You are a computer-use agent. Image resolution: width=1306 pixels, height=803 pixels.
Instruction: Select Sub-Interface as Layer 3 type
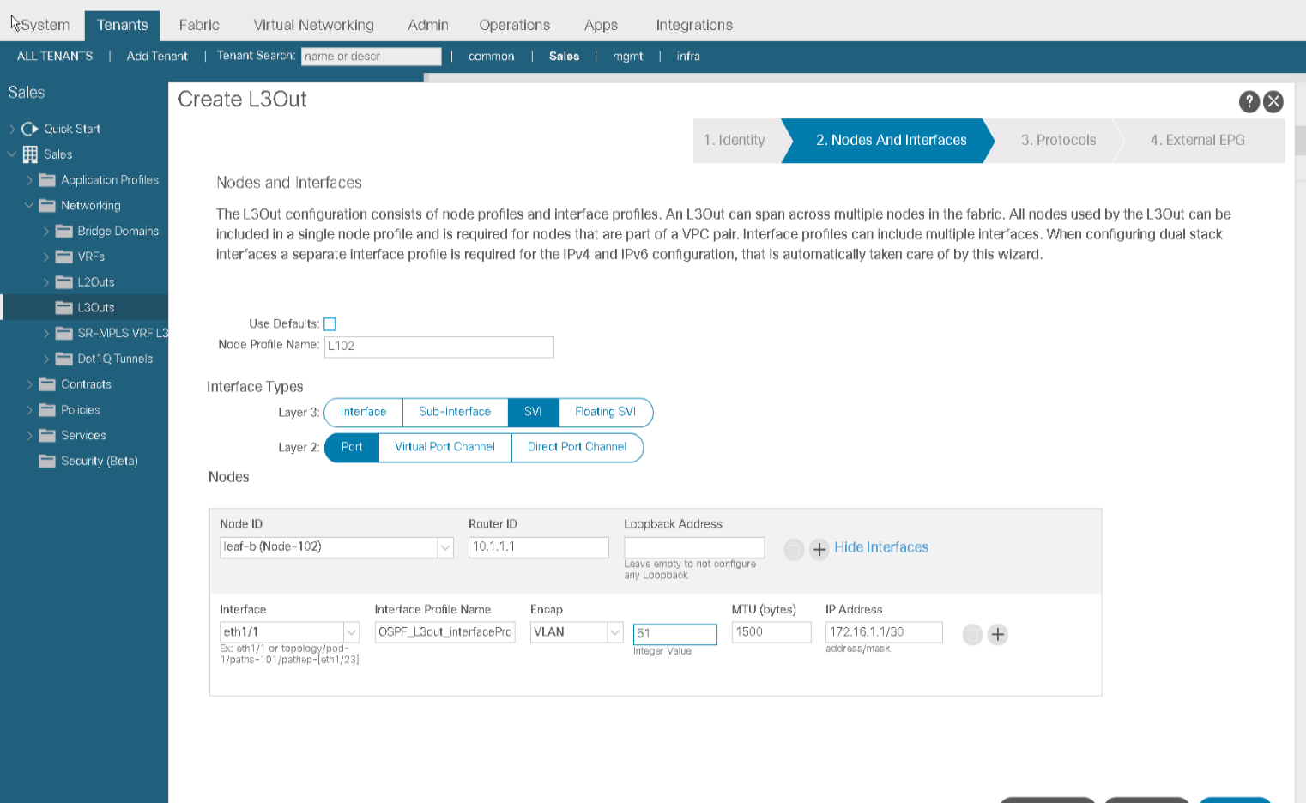coord(455,412)
